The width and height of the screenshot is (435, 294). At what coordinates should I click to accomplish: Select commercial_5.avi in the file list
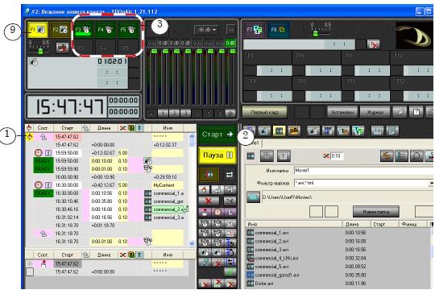338,267
